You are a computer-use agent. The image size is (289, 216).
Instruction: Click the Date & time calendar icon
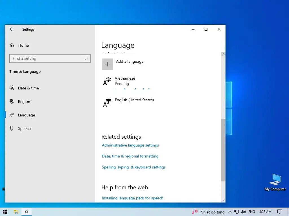click(x=12, y=88)
